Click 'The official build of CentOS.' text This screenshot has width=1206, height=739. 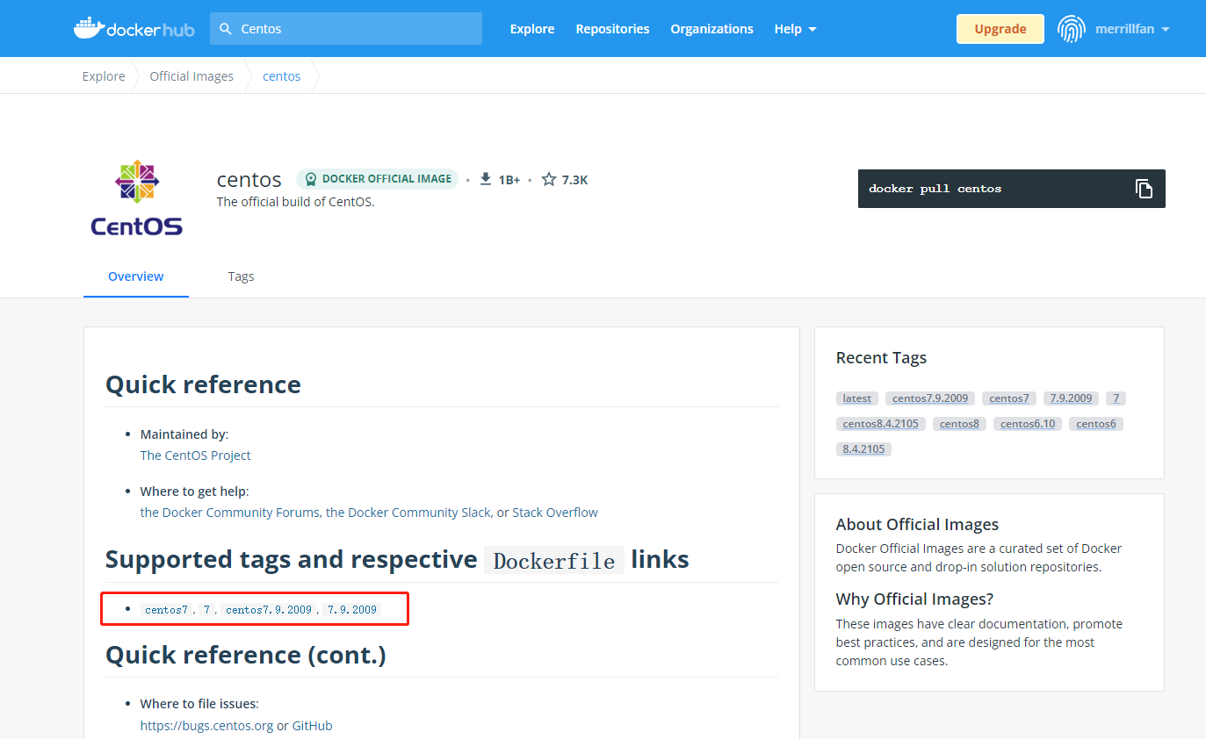296,202
